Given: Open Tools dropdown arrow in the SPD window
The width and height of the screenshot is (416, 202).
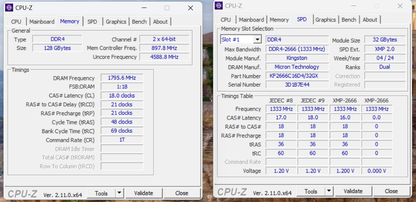Looking at the screenshot, I should [329, 191].
